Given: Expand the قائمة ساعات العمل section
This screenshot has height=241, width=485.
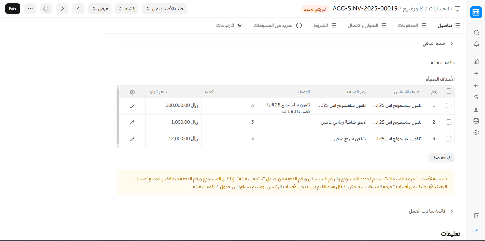Looking at the screenshot, I should click(x=431, y=211).
